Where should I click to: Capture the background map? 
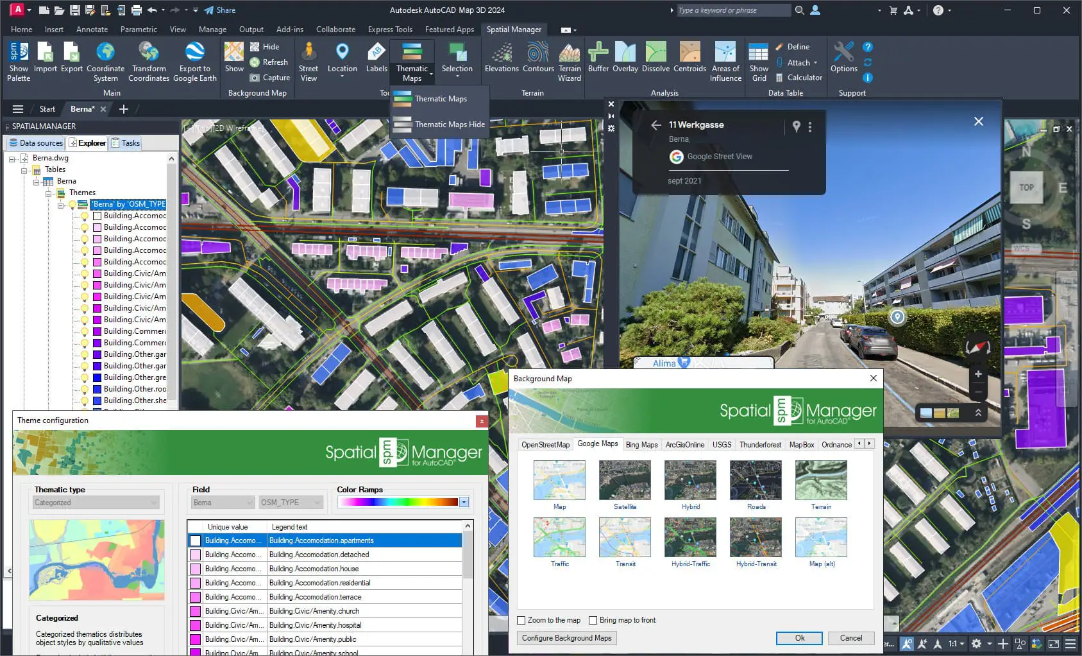270,78
